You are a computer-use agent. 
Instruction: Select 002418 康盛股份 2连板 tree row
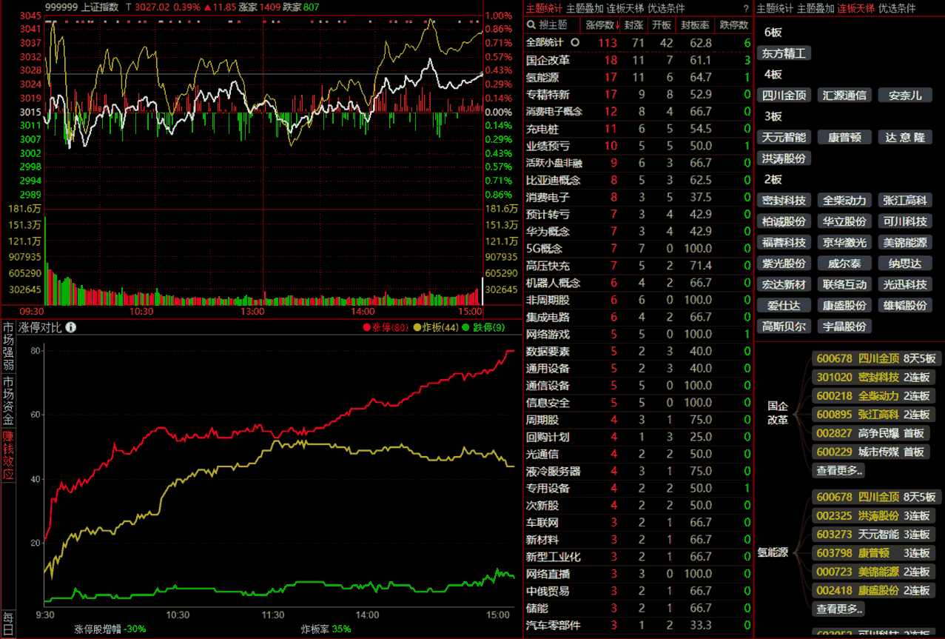(873, 590)
